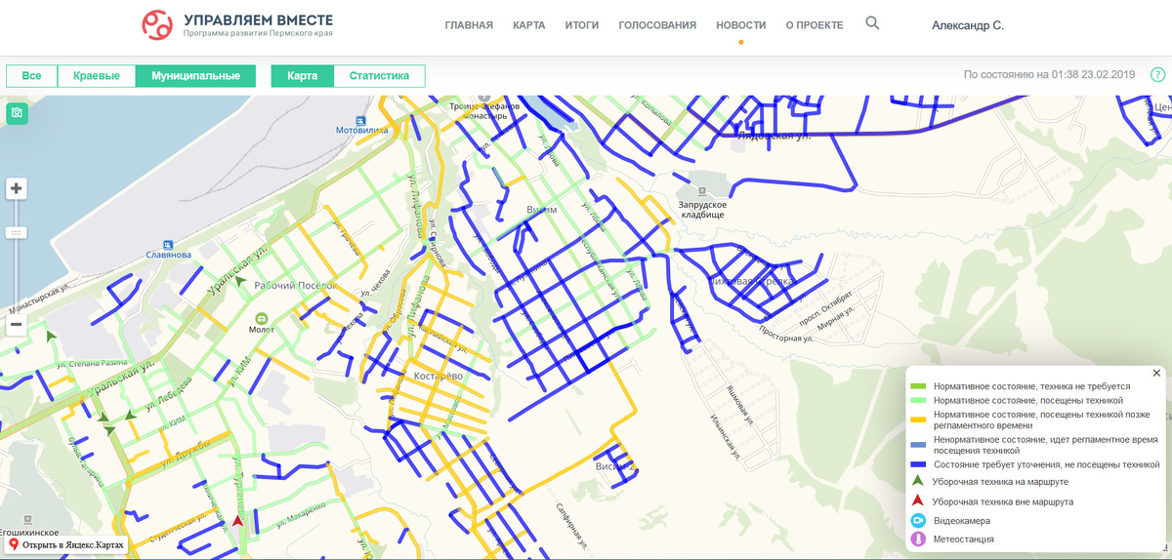1172x560 pixels.
Task: Click legend text Состояние требует уточнения
Action: pos(1046,465)
